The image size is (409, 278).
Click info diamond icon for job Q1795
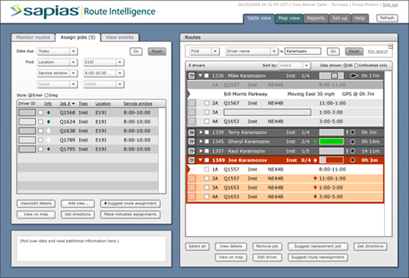coord(48,149)
